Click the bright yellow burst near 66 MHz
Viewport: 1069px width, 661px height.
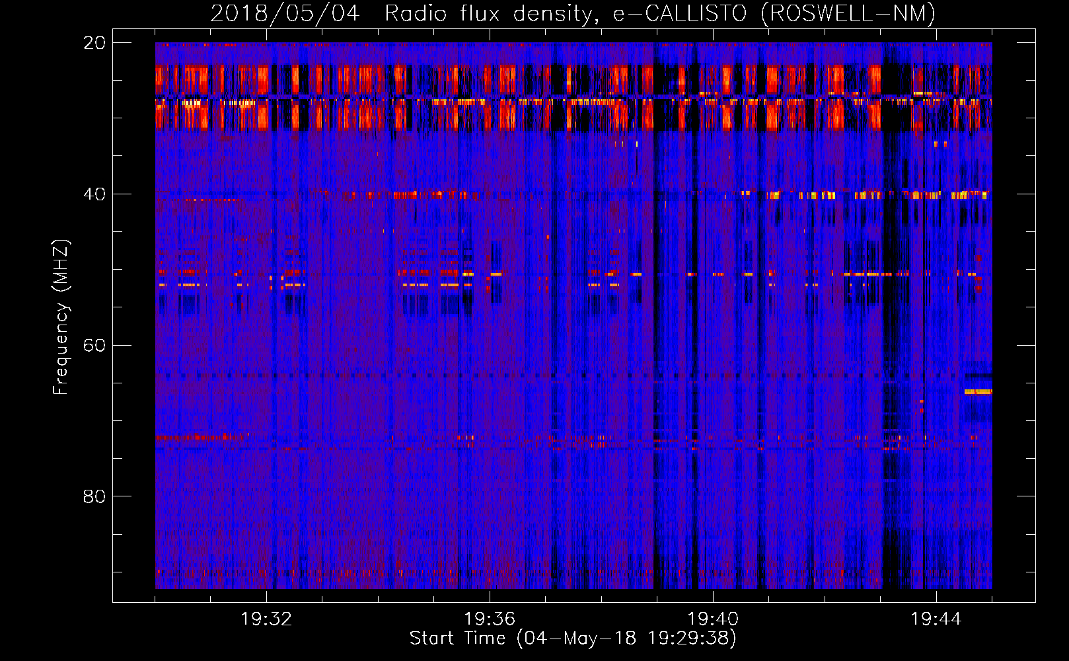pos(978,392)
